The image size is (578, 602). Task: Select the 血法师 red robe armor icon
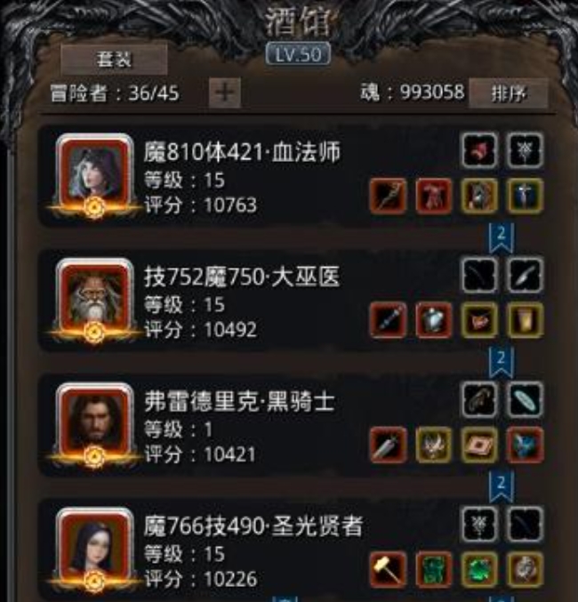[433, 196]
